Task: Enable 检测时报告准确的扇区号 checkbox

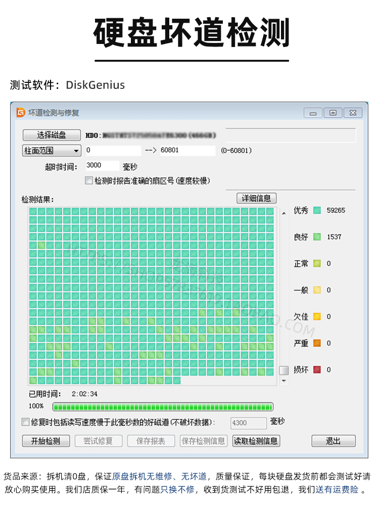Action: tap(89, 181)
